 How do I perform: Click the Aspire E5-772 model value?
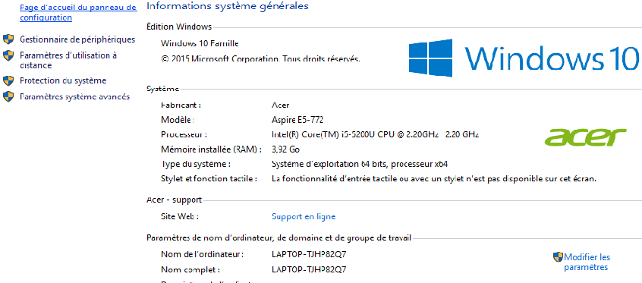297,120
